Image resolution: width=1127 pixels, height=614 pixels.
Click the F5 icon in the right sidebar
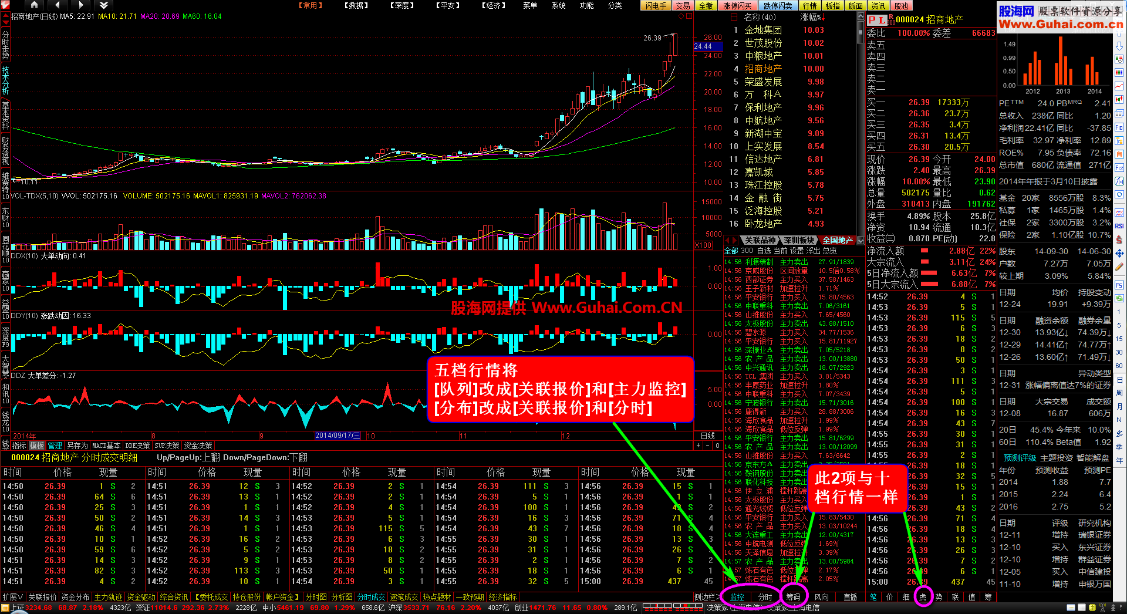(1119, 285)
